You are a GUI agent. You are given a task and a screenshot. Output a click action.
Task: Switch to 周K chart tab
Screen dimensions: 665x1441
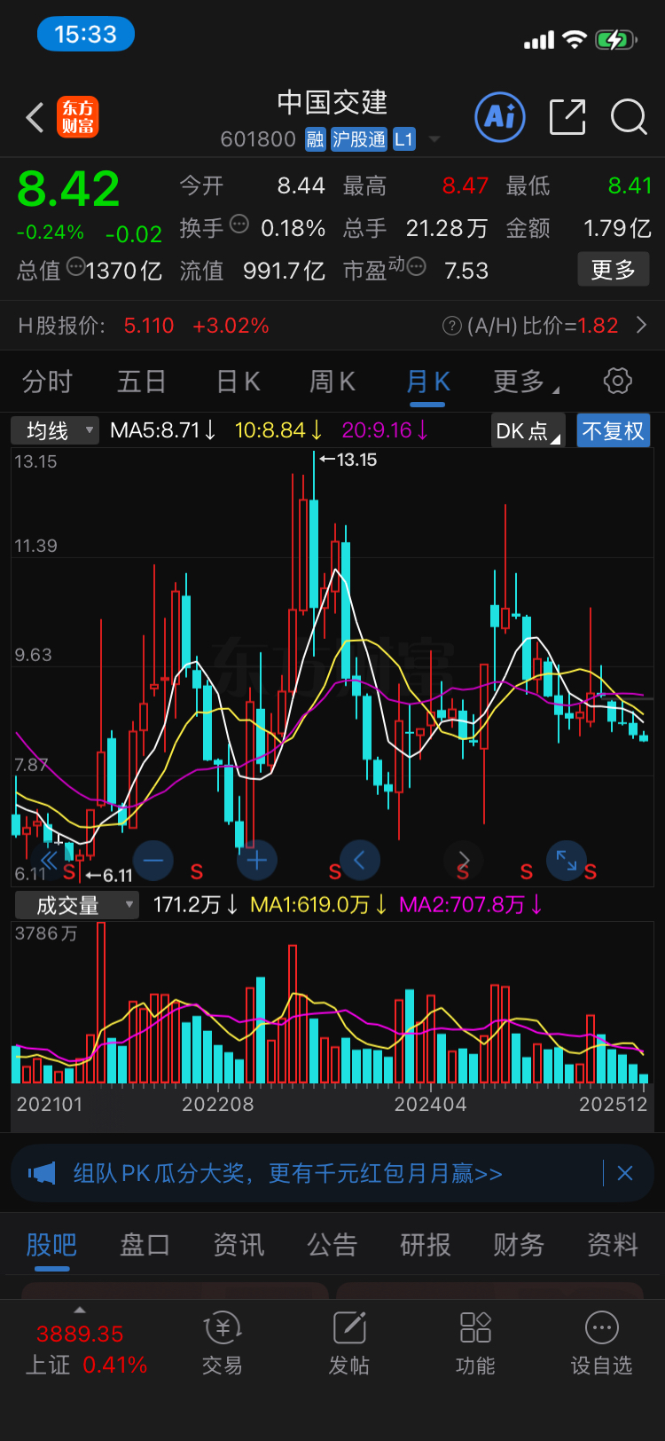[332, 382]
